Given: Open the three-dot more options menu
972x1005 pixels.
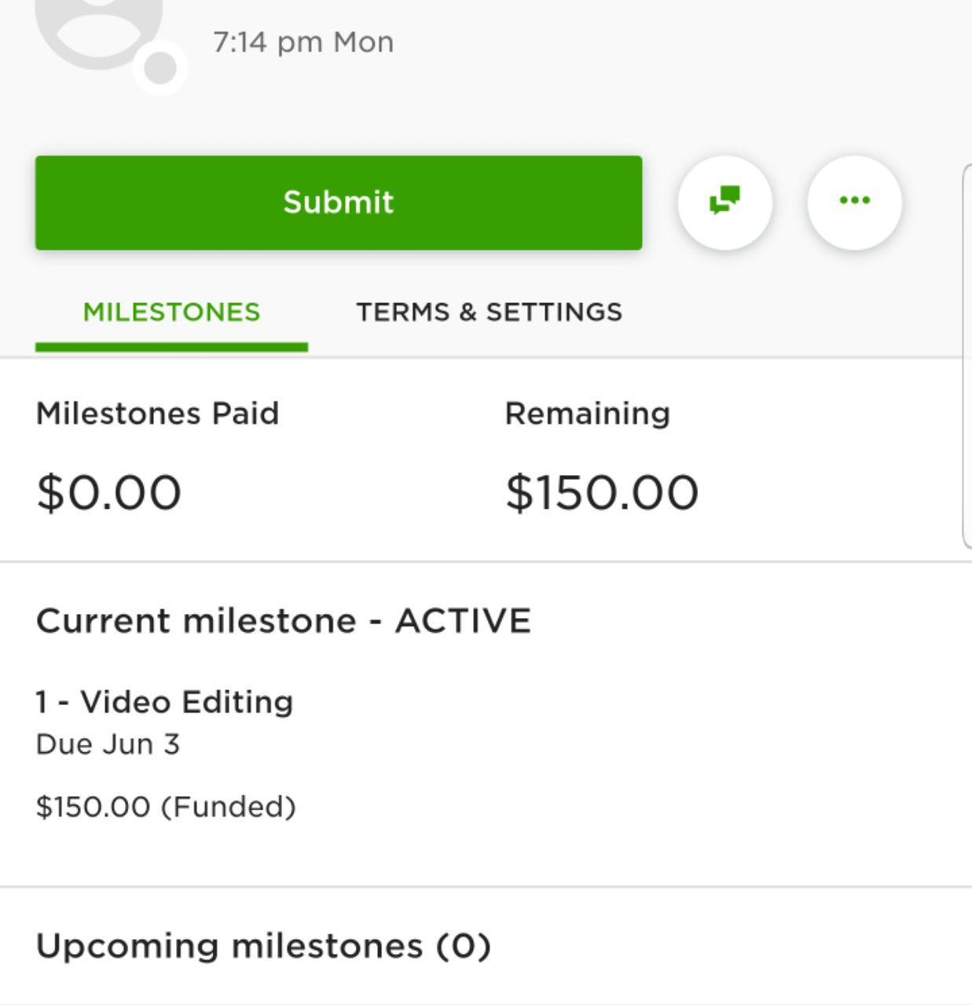Looking at the screenshot, I should point(854,201).
